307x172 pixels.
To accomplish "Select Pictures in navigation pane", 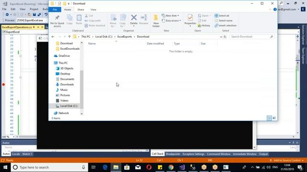I will (x=63, y=95).
